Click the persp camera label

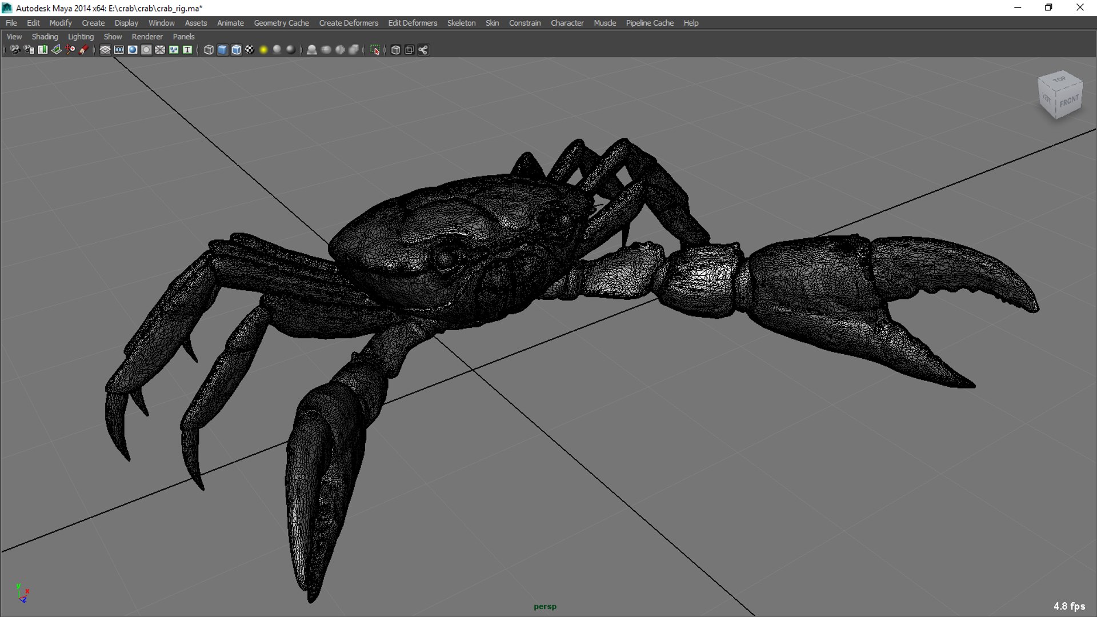click(x=545, y=606)
